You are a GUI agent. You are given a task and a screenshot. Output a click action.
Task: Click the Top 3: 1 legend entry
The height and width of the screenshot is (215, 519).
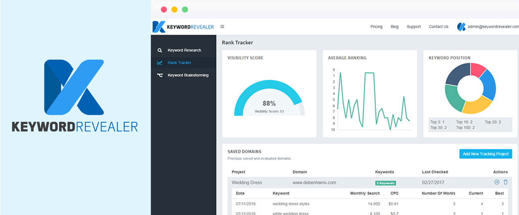tap(437, 122)
